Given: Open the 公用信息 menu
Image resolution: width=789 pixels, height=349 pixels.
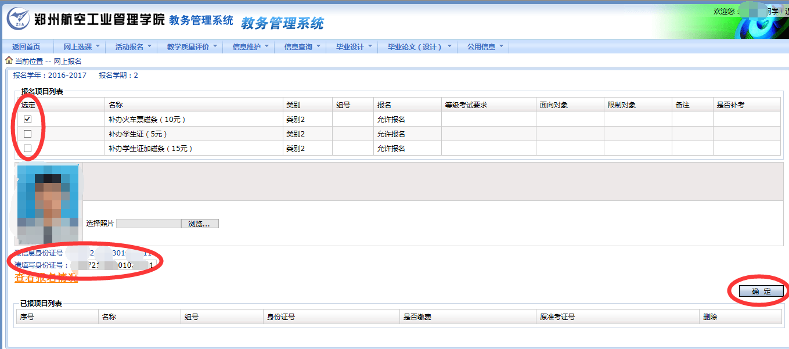Looking at the screenshot, I should point(485,46).
